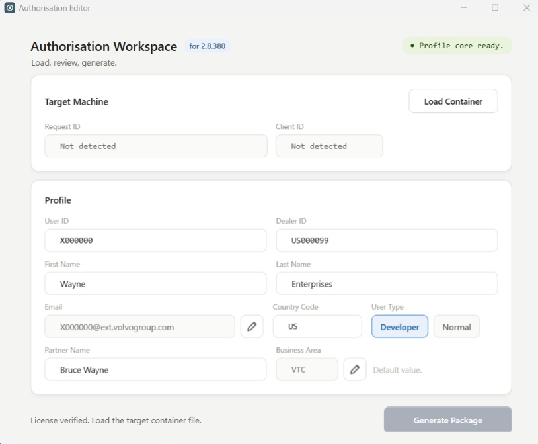Focus the Client ID field
538x444 pixels.
click(329, 146)
